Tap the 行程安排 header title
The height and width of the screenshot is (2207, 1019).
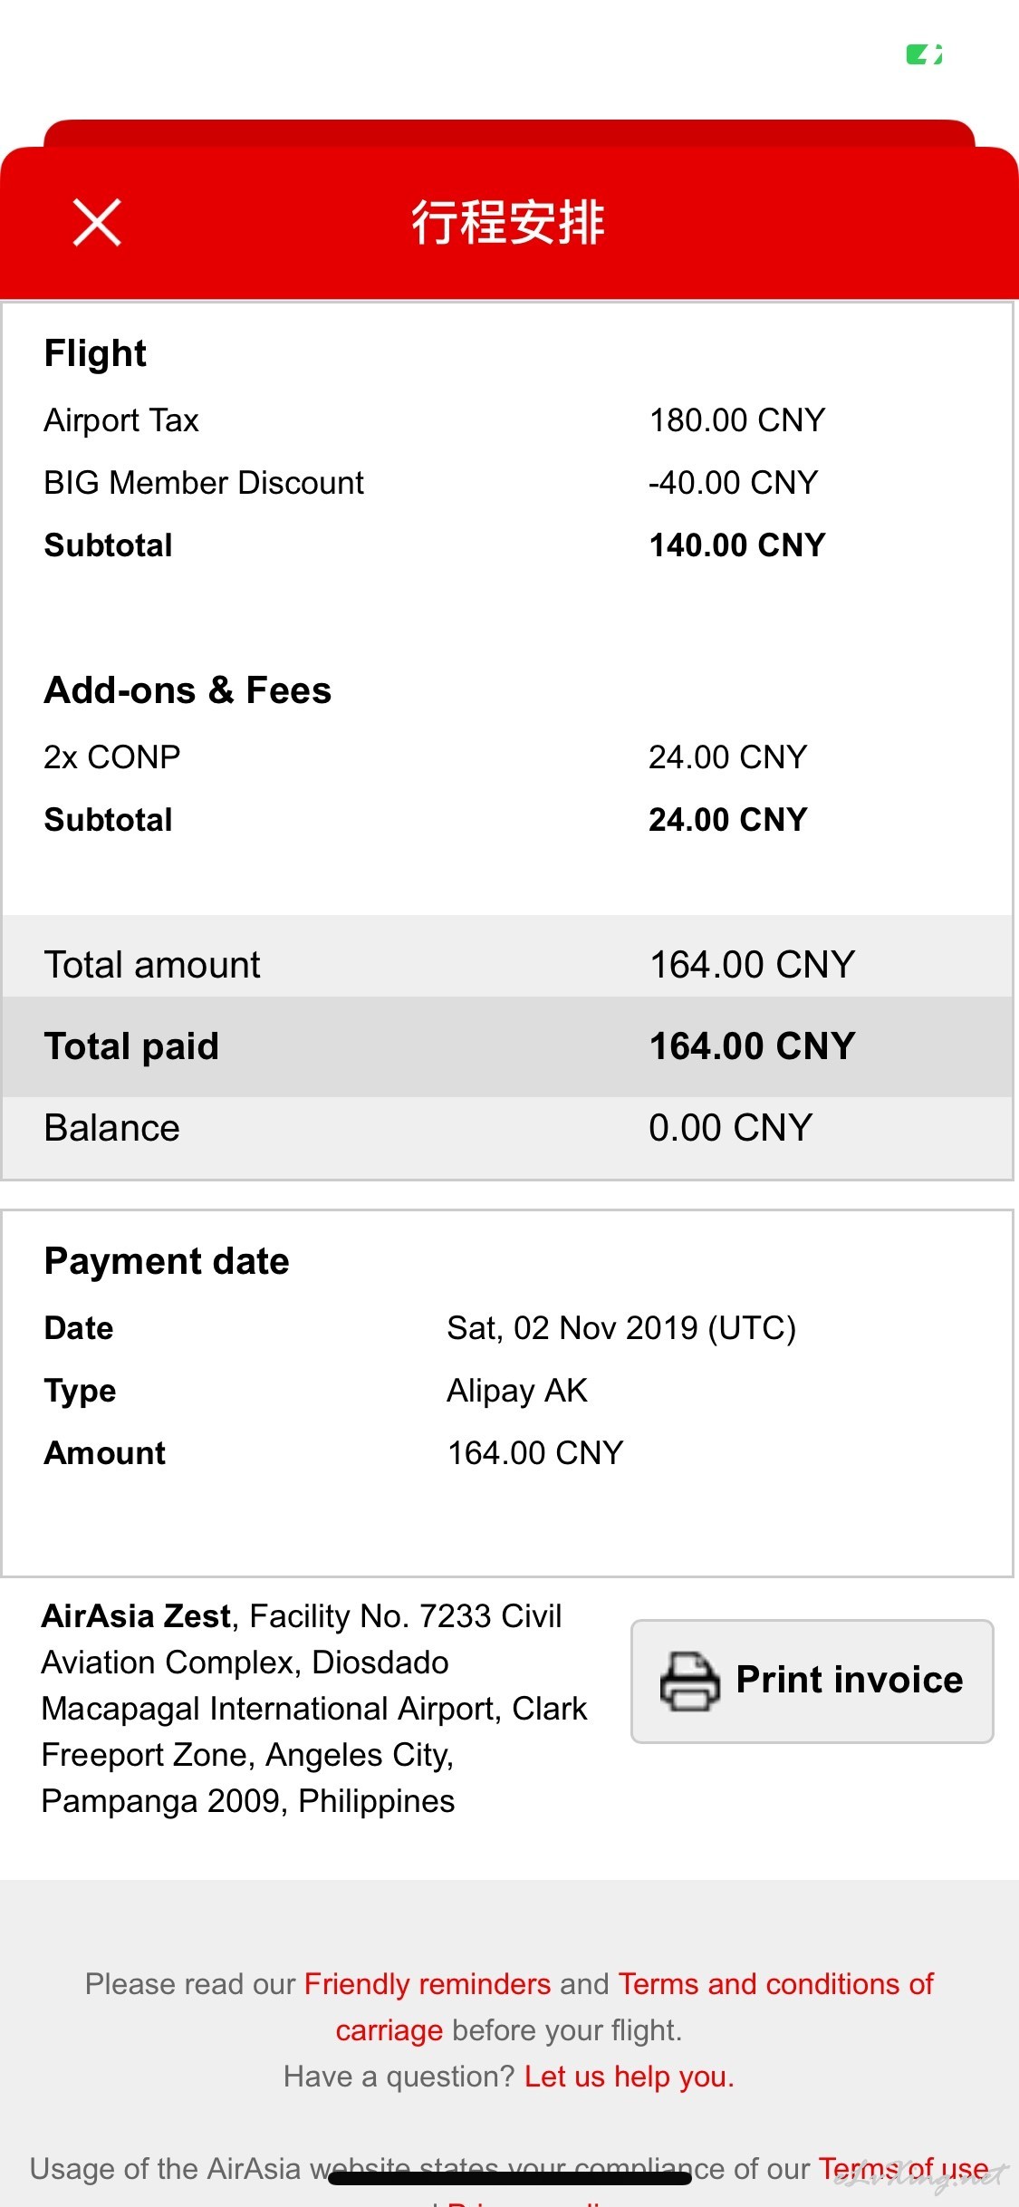[x=508, y=222]
